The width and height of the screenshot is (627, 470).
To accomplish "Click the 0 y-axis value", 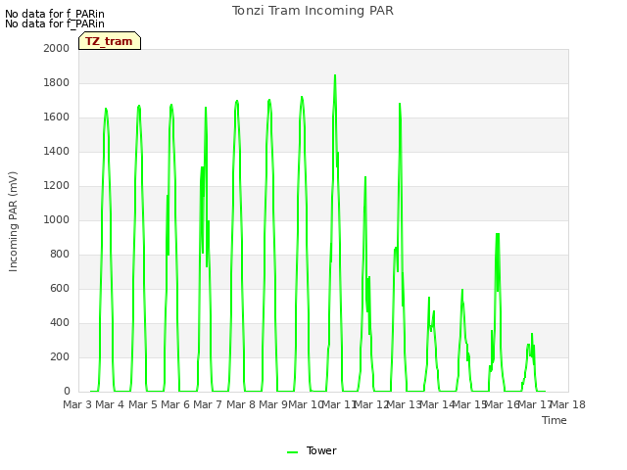I will 67,392.
